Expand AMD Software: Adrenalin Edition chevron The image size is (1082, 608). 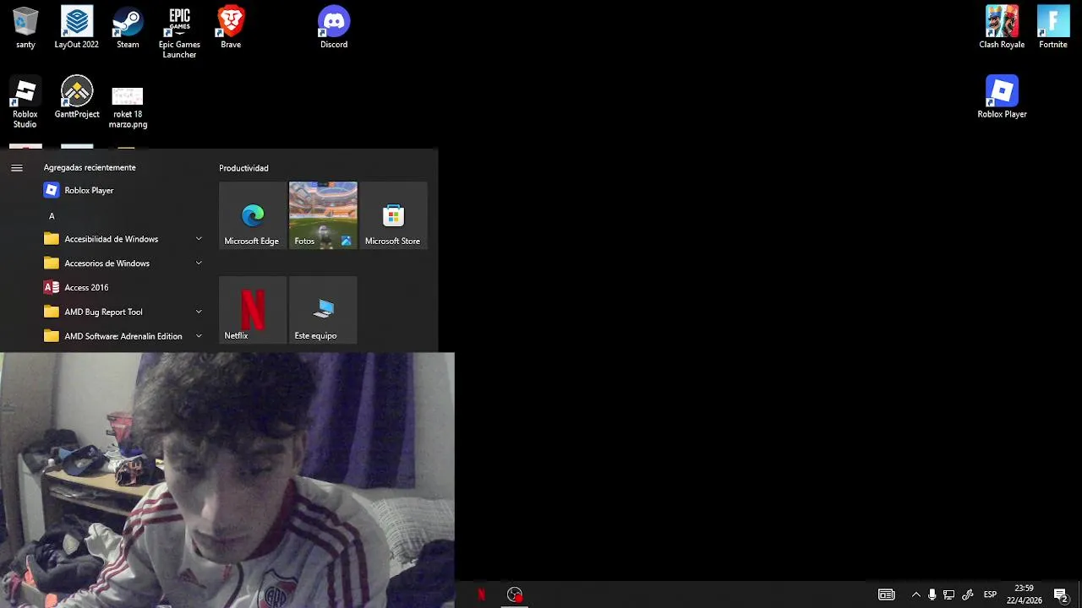[199, 336]
